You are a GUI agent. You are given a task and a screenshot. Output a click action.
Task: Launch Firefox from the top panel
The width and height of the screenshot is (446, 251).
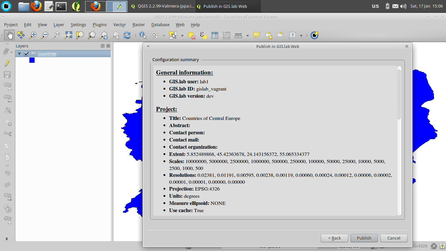36,6
